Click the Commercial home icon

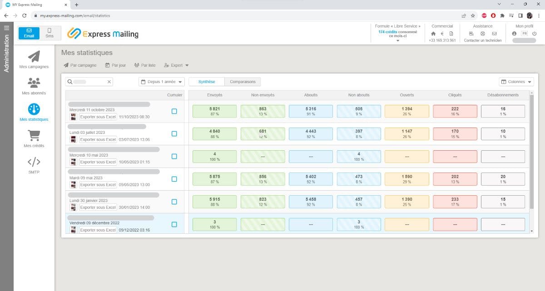pos(433,34)
